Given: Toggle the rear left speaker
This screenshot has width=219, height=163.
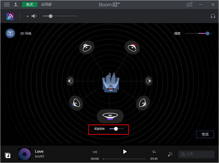Looking at the screenshot, I should tap(76, 103).
